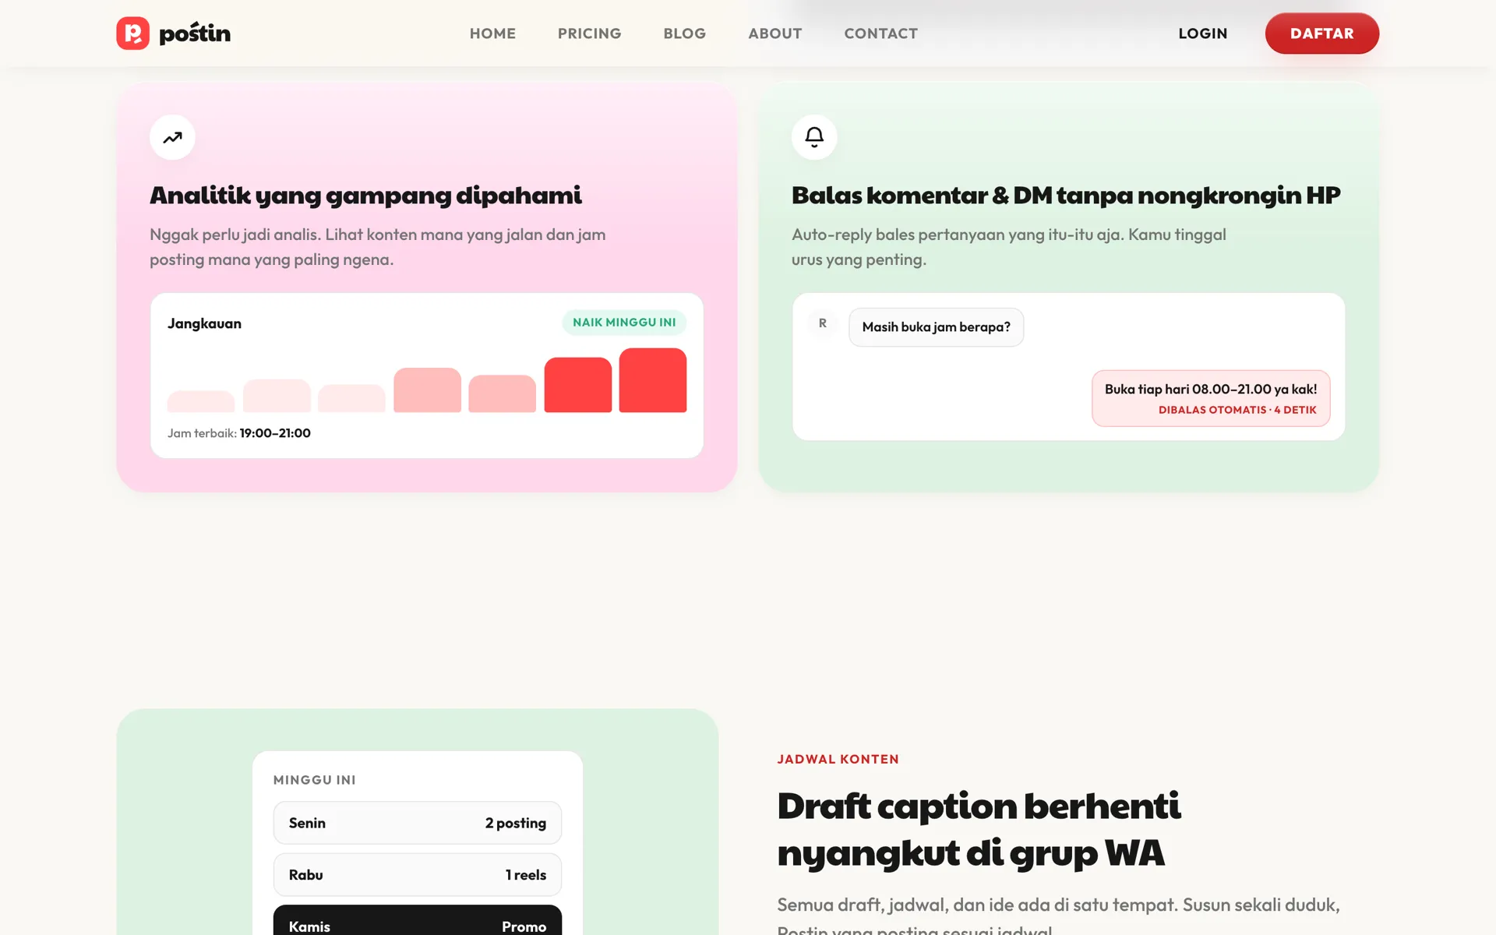The height and width of the screenshot is (935, 1496).
Task: Select the Rabu 1 reels row
Action: click(x=418, y=875)
